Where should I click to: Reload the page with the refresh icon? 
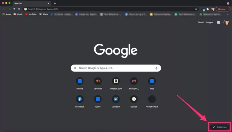pos(14,9)
